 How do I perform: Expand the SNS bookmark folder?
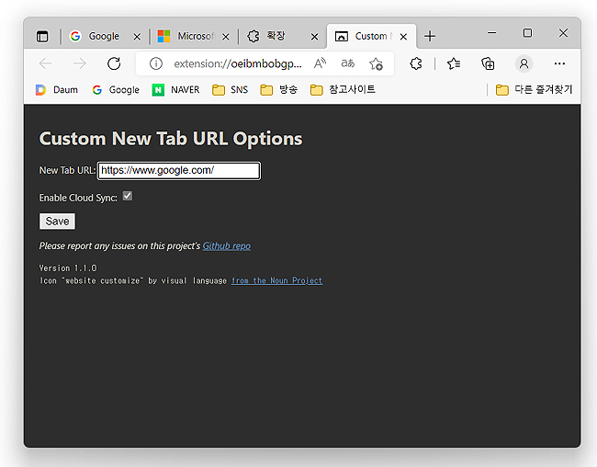click(x=230, y=90)
